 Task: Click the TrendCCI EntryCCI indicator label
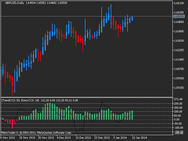[x=21, y=100]
